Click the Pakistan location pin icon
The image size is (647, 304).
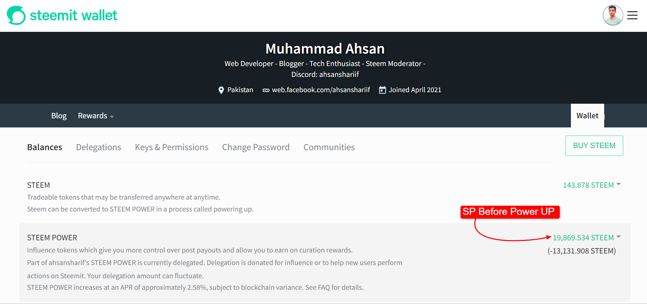pos(221,90)
